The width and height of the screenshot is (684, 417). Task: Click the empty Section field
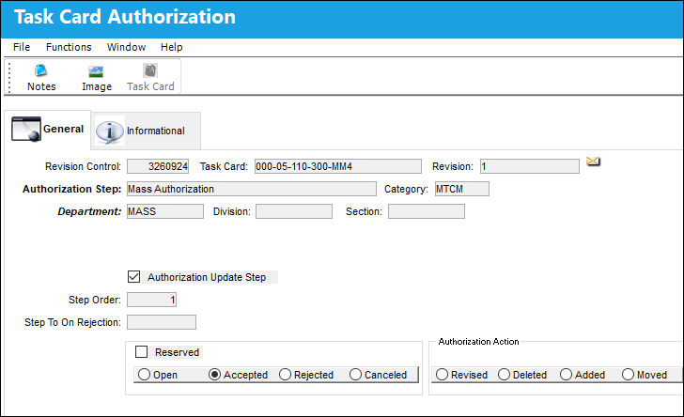coord(427,211)
